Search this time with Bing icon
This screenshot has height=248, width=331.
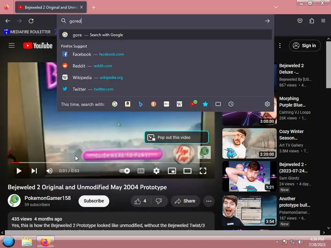click(141, 104)
